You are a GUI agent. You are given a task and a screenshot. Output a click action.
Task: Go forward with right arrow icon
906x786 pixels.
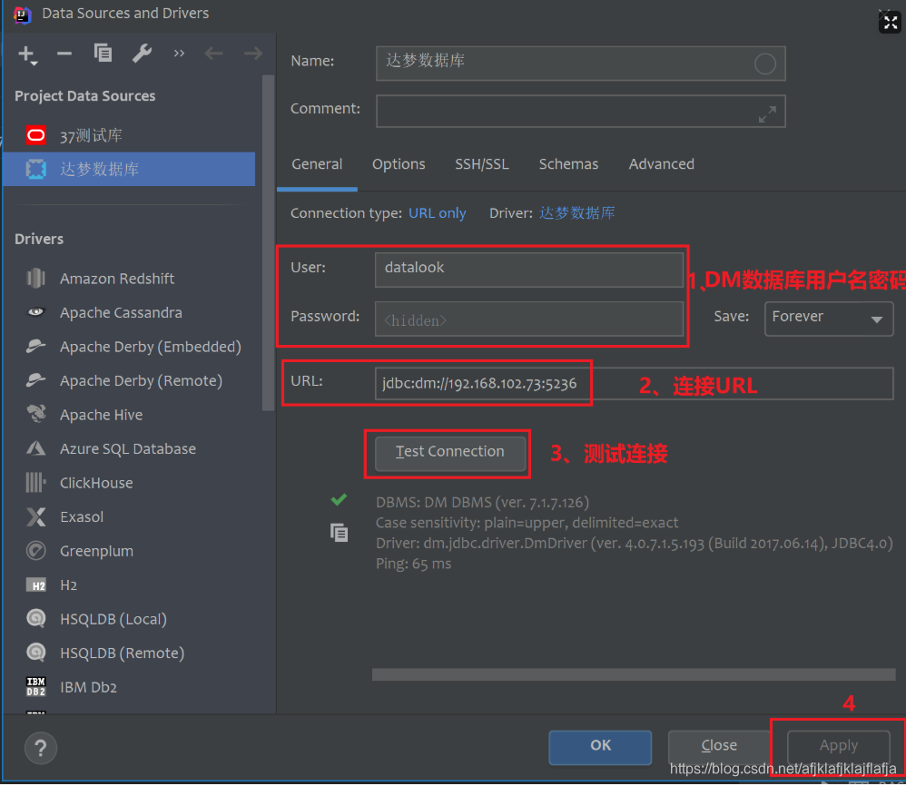pos(253,54)
